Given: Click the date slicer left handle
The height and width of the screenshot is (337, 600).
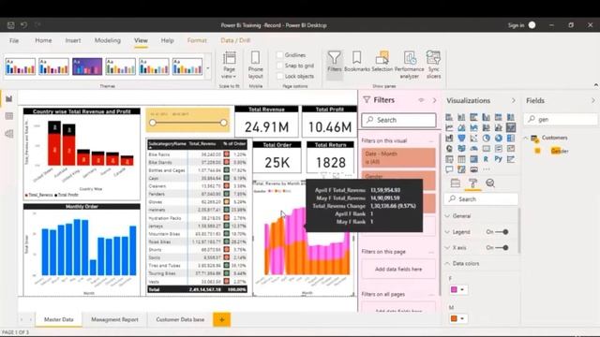Looking at the screenshot, I should pyautogui.click(x=153, y=123).
